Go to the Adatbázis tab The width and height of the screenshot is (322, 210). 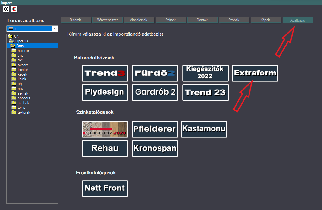click(x=298, y=20)
